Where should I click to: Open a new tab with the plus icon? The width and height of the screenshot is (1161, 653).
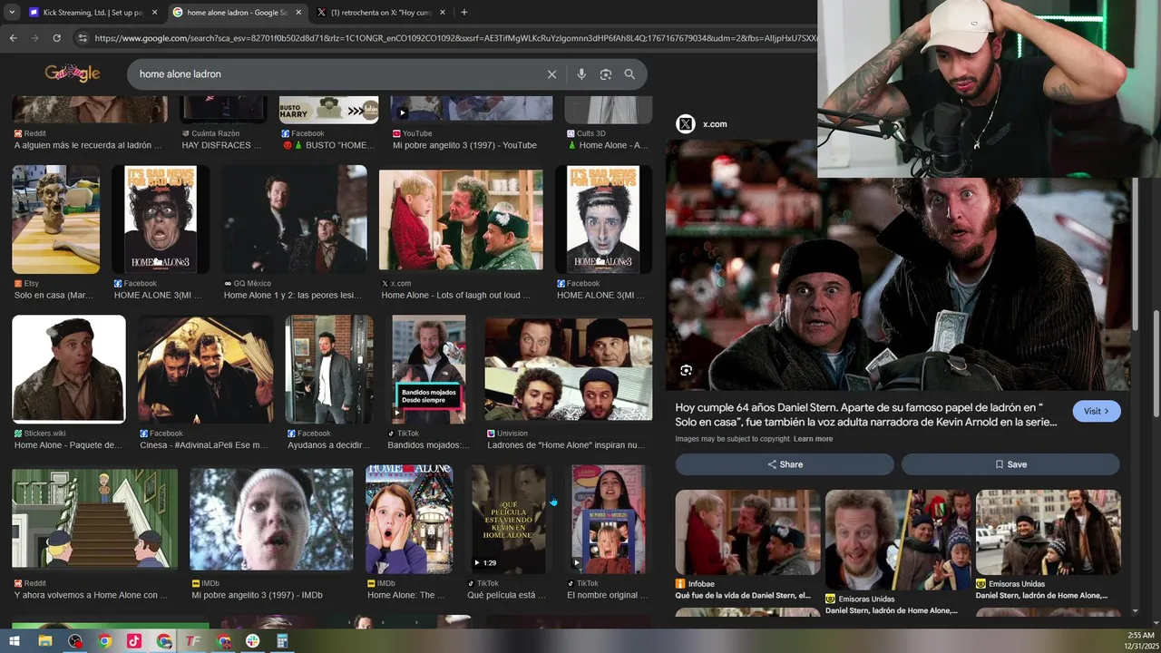(464, 13)
